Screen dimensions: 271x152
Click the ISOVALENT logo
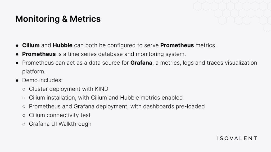click(x=237, y=138)
